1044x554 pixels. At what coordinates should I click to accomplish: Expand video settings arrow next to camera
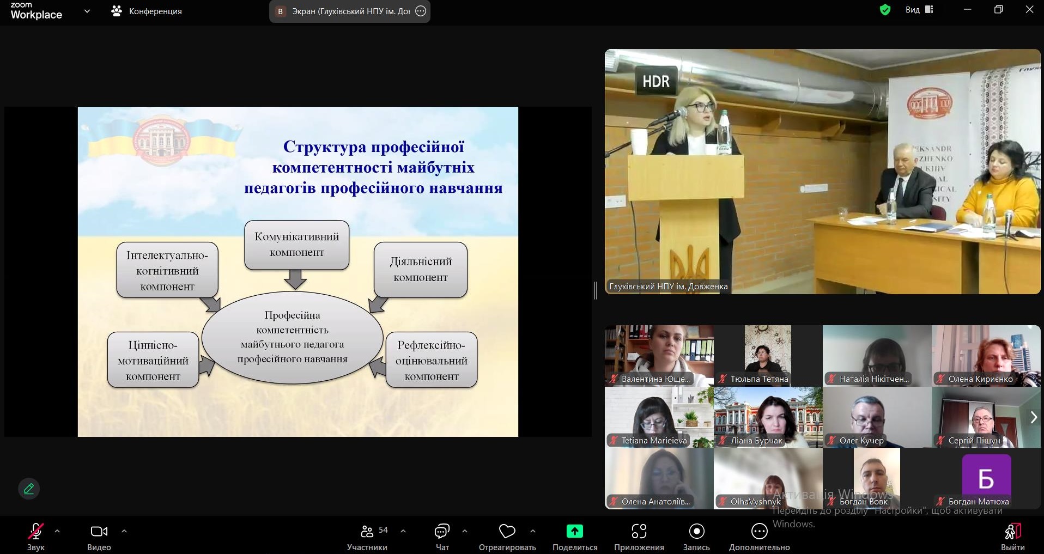pyautogui.click(x=124, y=531)
